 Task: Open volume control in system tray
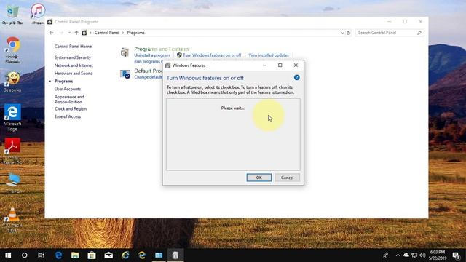click(422, 255)
